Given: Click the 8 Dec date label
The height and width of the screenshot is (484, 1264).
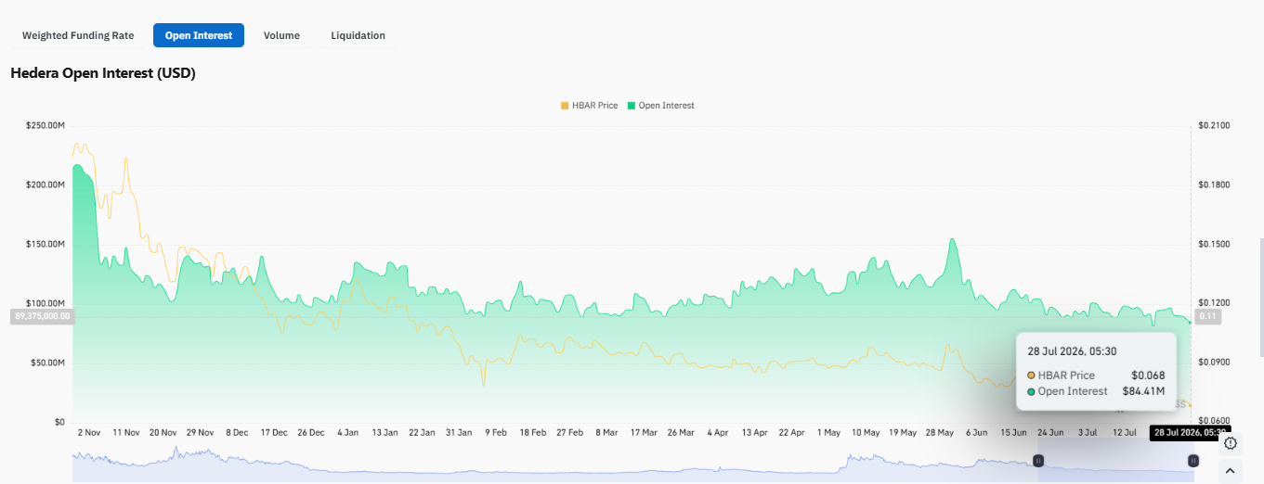Looking at the screenshot, I should 237,433.
